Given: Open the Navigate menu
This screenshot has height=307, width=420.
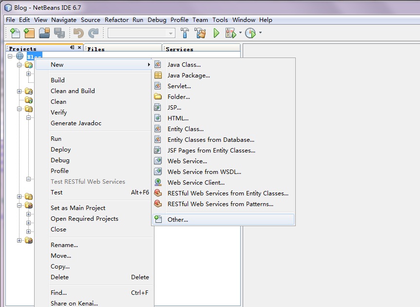Looking at the screenshot, I should click(64, 20).
